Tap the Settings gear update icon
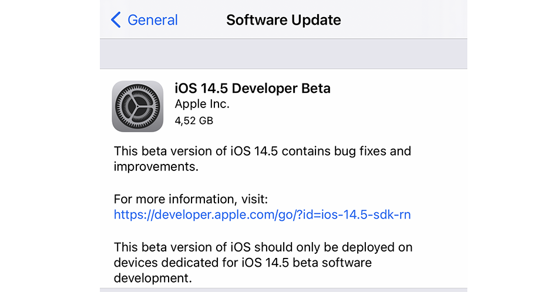Screen dimensions: 558x292 click(x=137, y=106)
